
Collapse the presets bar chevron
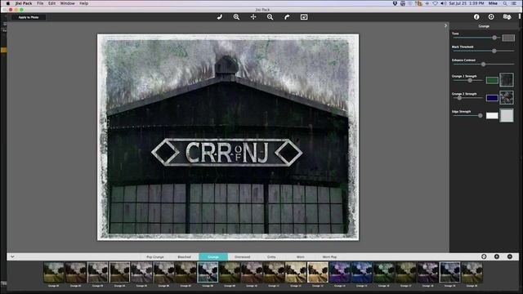12,256
